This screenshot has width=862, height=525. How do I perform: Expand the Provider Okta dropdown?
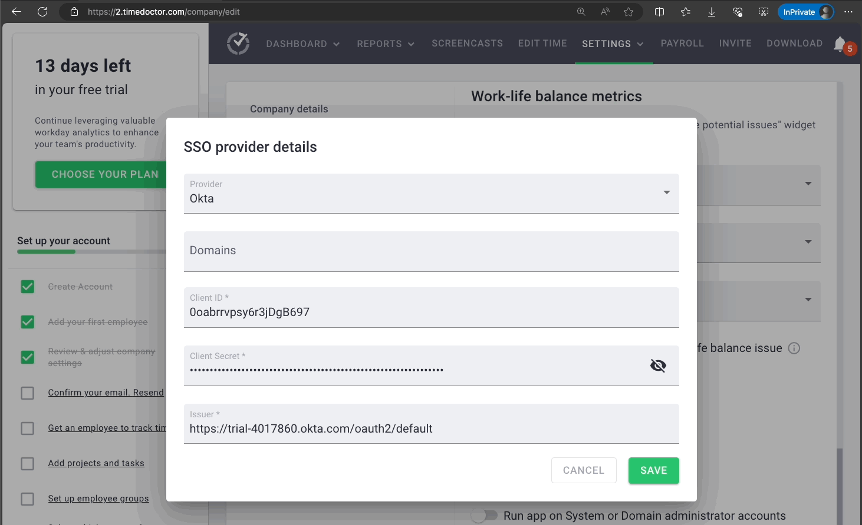click(666, 192)
